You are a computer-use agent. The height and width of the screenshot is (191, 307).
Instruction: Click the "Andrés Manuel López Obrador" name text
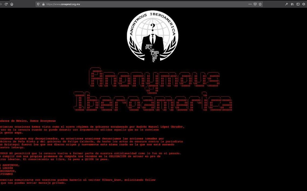[160, 127]
